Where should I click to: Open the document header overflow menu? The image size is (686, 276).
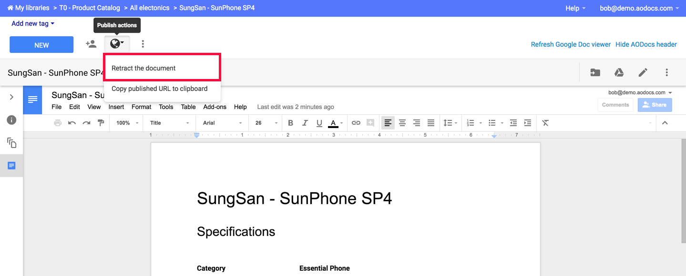(667, 72)
